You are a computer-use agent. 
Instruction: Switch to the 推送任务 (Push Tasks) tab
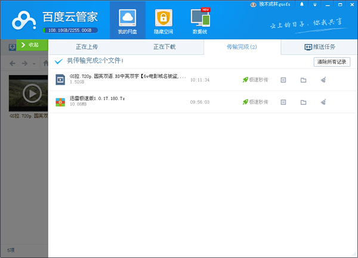click(319, 46)
